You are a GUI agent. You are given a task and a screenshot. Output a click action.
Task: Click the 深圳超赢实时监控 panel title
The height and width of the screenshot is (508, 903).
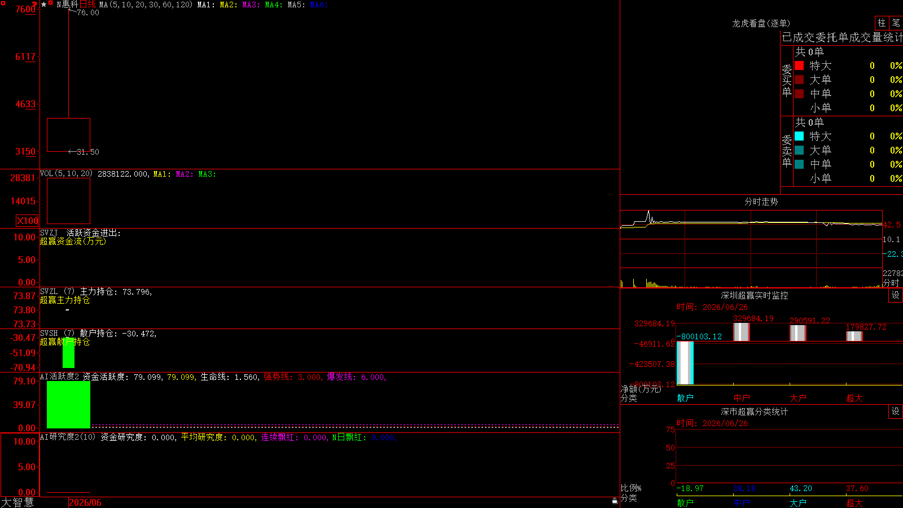[x=755, y=295]
